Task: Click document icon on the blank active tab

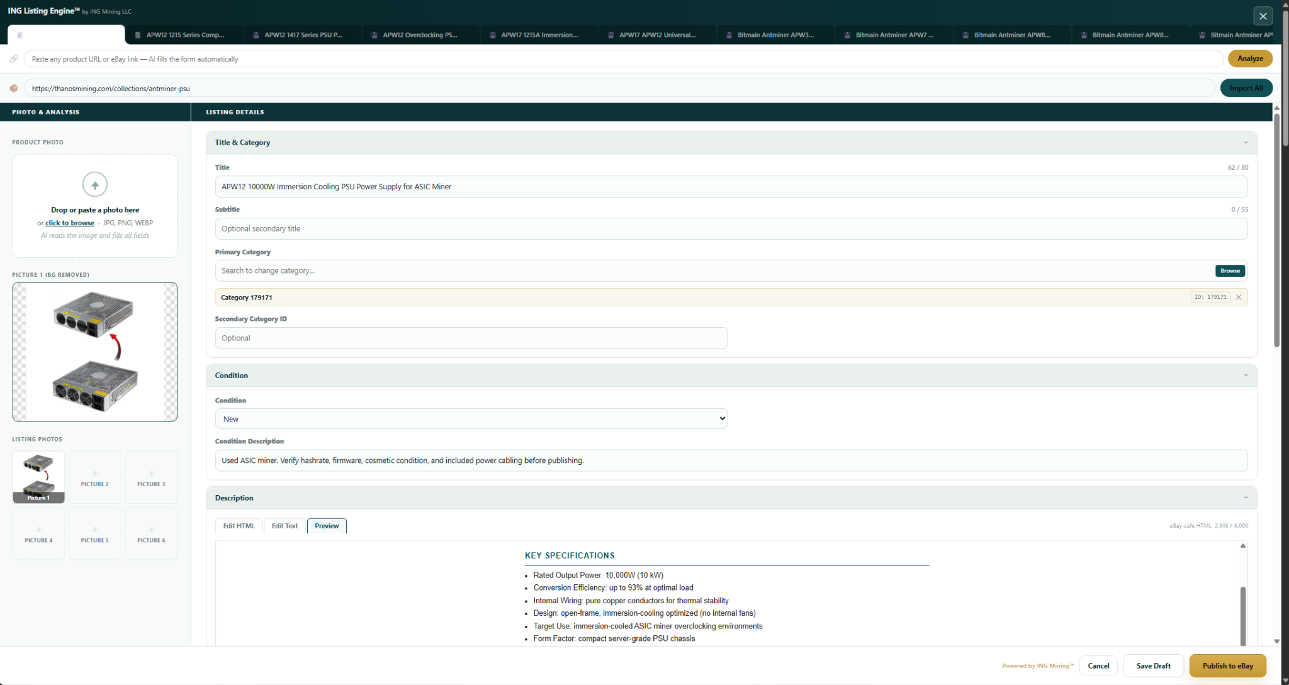Action: click(20, 35)
